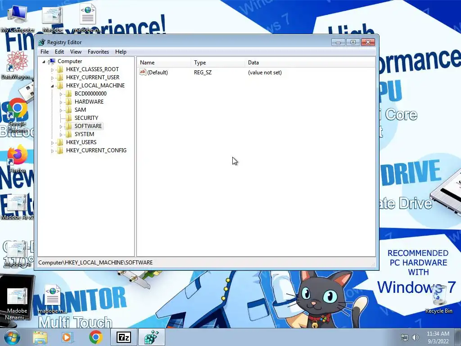This screenshot has height=346, width=461.
Task: Sort by the Name column header
Action: (x=164, y=62)
